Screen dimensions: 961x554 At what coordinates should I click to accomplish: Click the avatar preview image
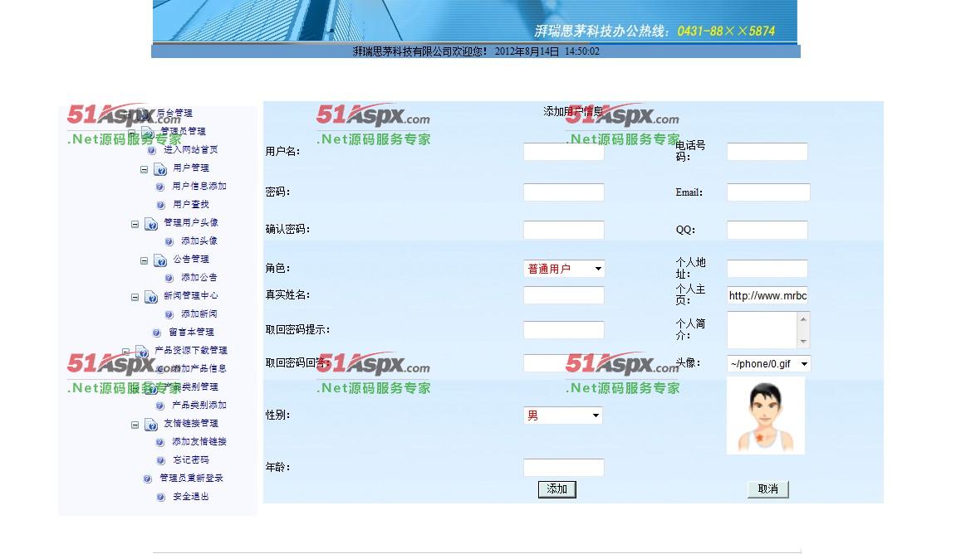click(766, 415)
